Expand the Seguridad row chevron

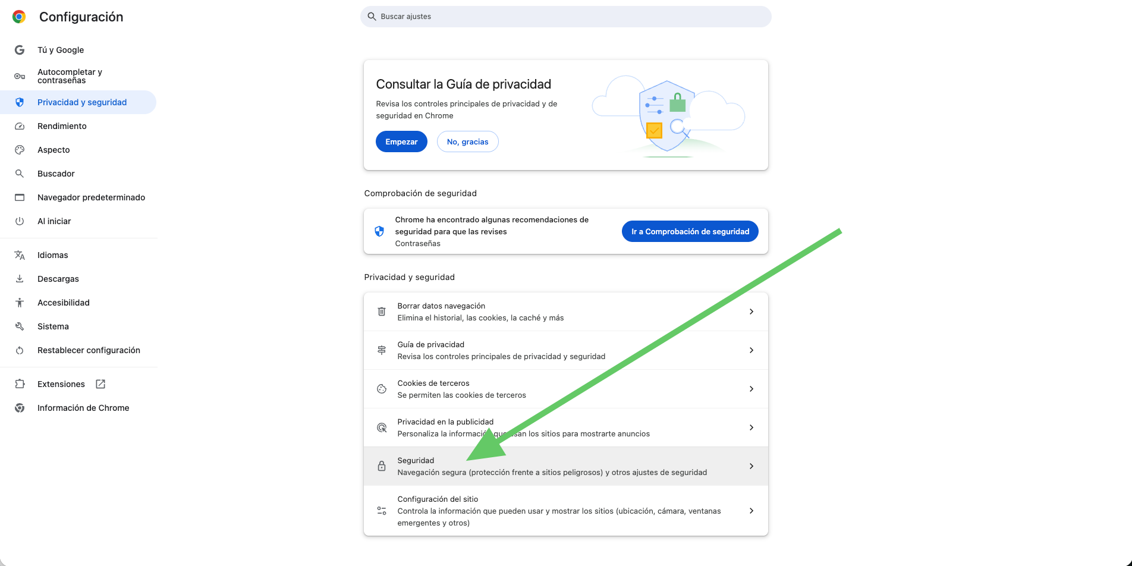pos(751,466)
